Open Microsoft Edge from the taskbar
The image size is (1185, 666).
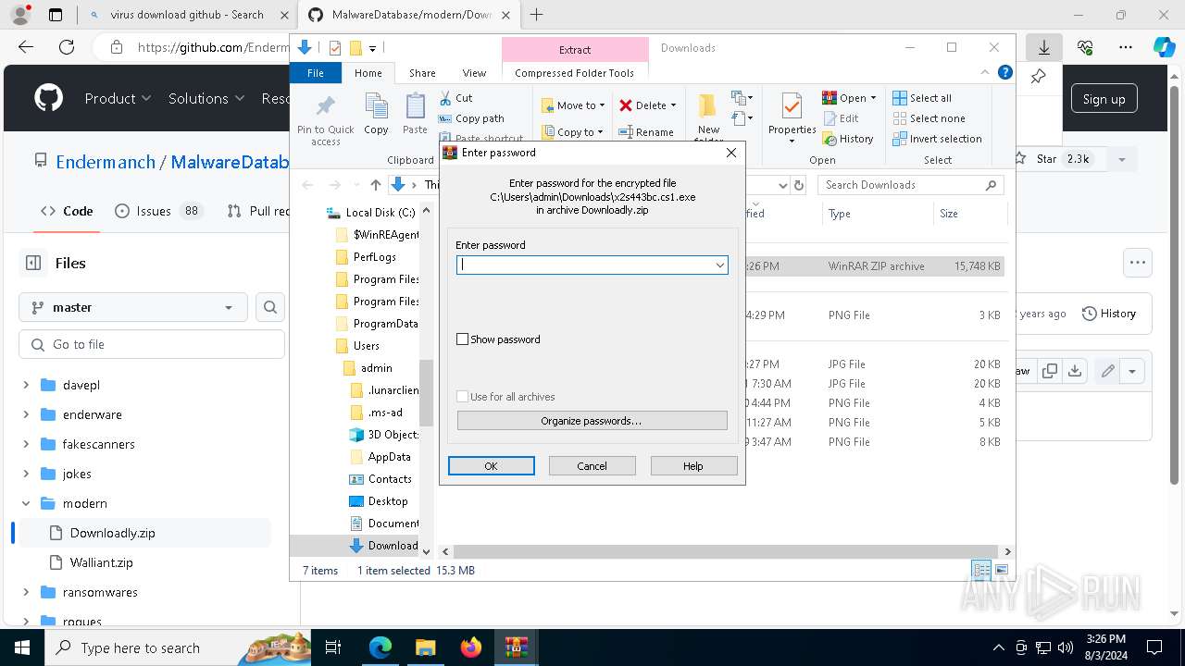click(x=380, y=647)
